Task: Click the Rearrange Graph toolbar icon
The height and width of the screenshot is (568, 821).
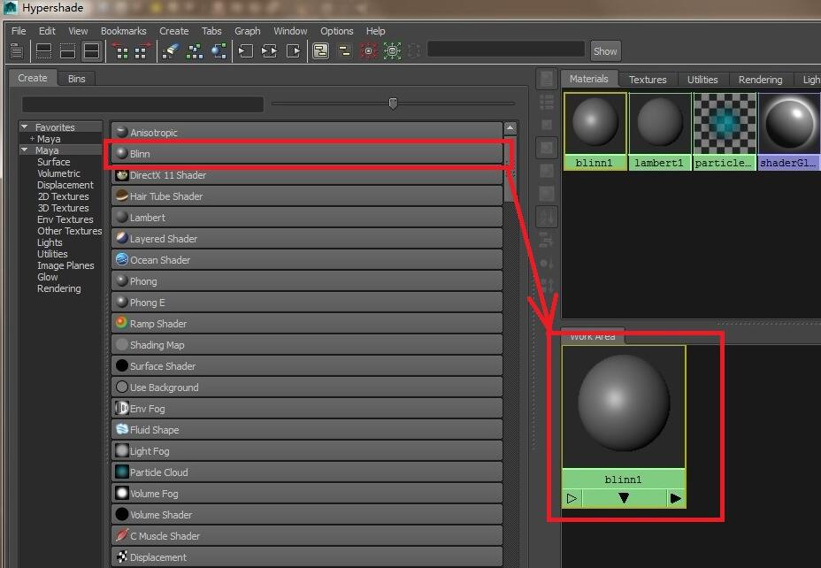Action: click(195, 51)
